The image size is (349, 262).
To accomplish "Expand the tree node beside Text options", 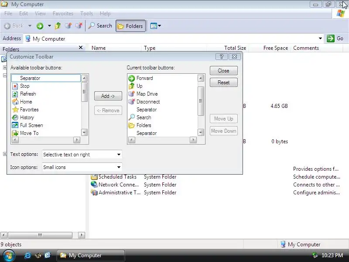I will pyautogui.click(x=5, y=154).
